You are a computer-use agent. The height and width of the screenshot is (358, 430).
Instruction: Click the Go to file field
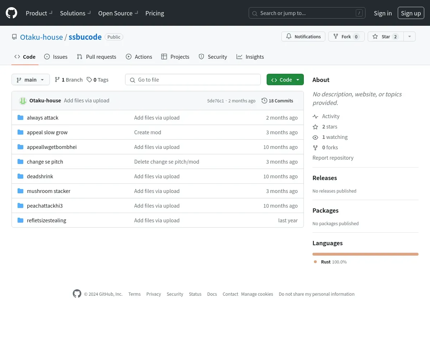[x=193, y=79]
